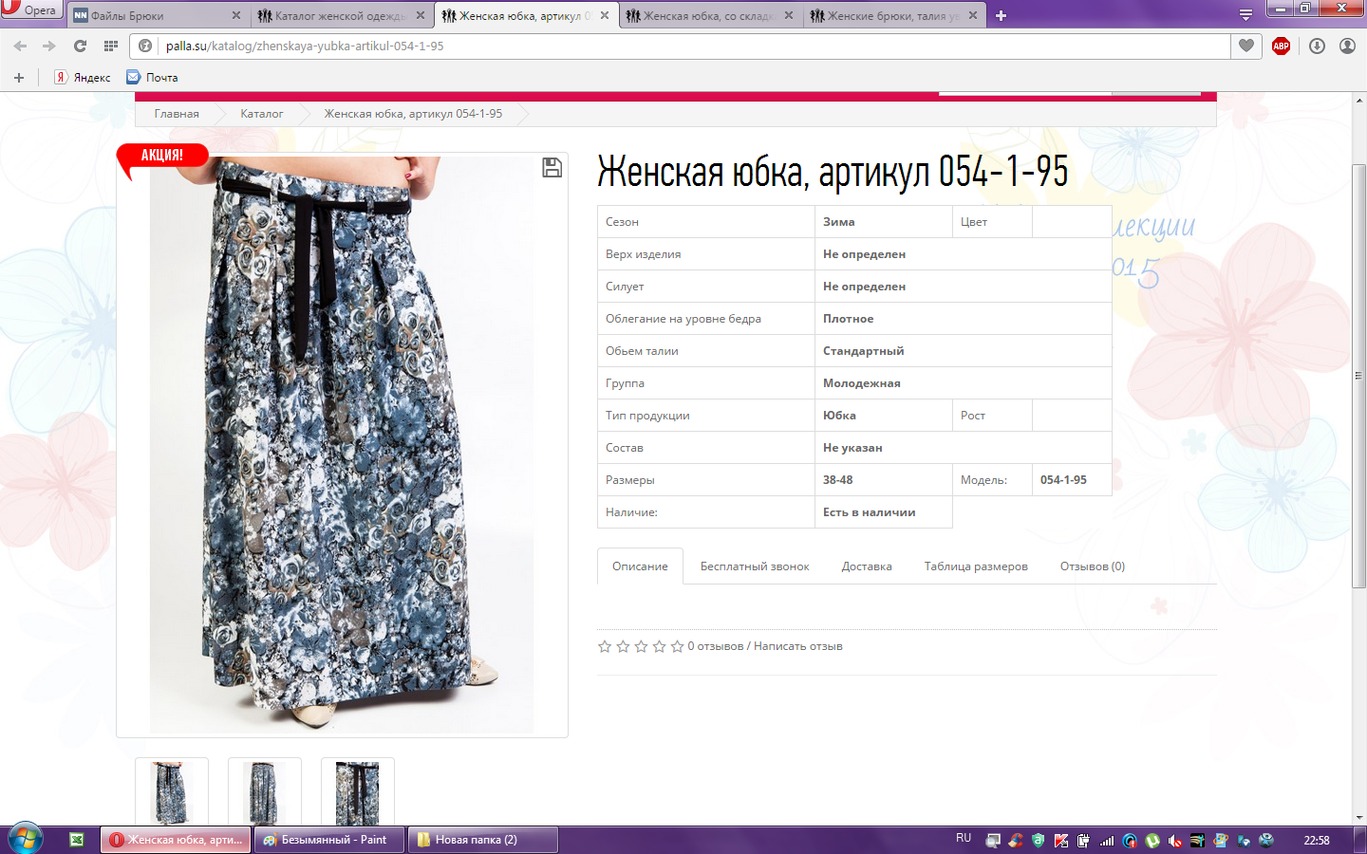Close the 'Каталог женской одежды' tab

[x=421, y=15]
